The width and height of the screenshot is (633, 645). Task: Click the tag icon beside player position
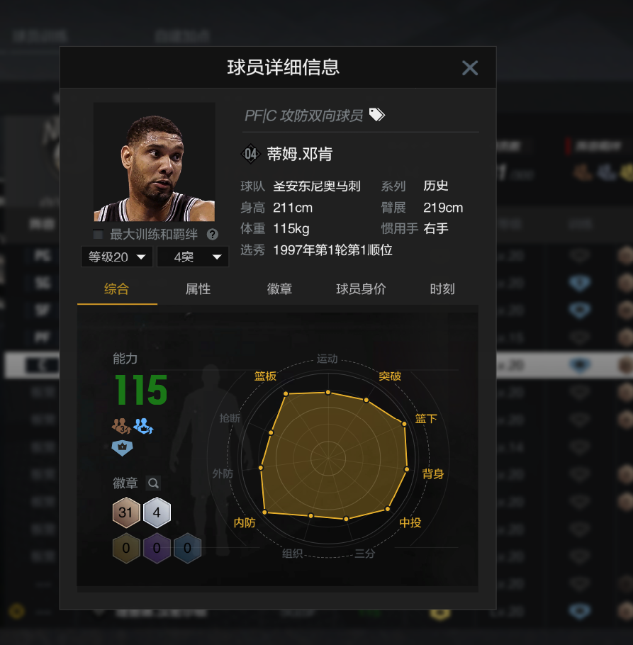377,114
